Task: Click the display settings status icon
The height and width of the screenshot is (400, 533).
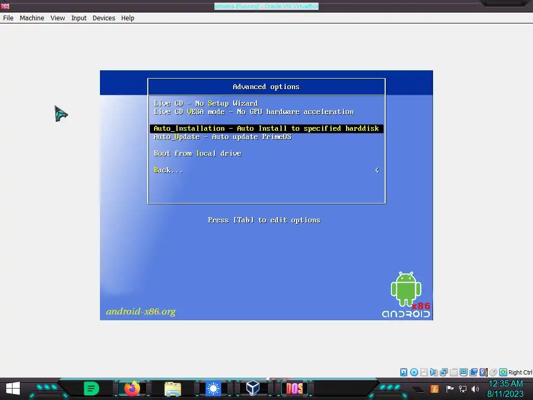Action: [x=463, y=372]
